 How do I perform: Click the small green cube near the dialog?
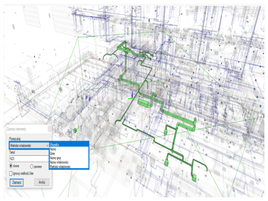(75, 131)
